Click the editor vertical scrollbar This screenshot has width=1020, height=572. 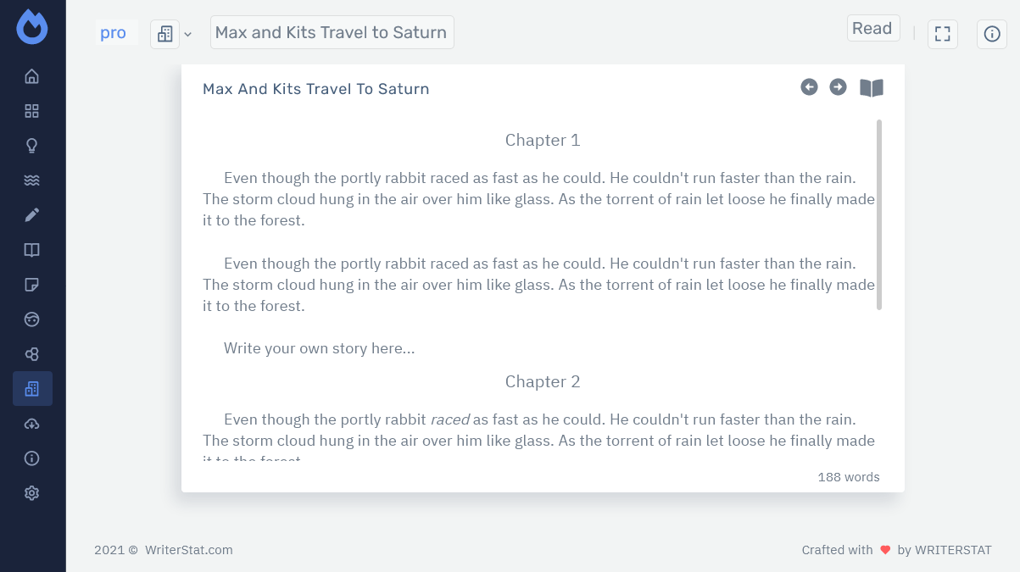[878, 214]
